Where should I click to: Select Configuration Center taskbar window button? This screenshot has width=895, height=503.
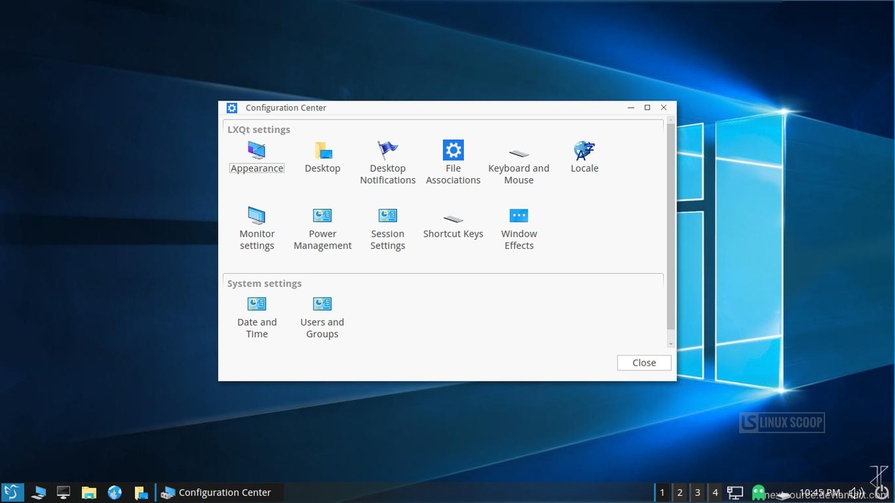[x=219, y=493]
